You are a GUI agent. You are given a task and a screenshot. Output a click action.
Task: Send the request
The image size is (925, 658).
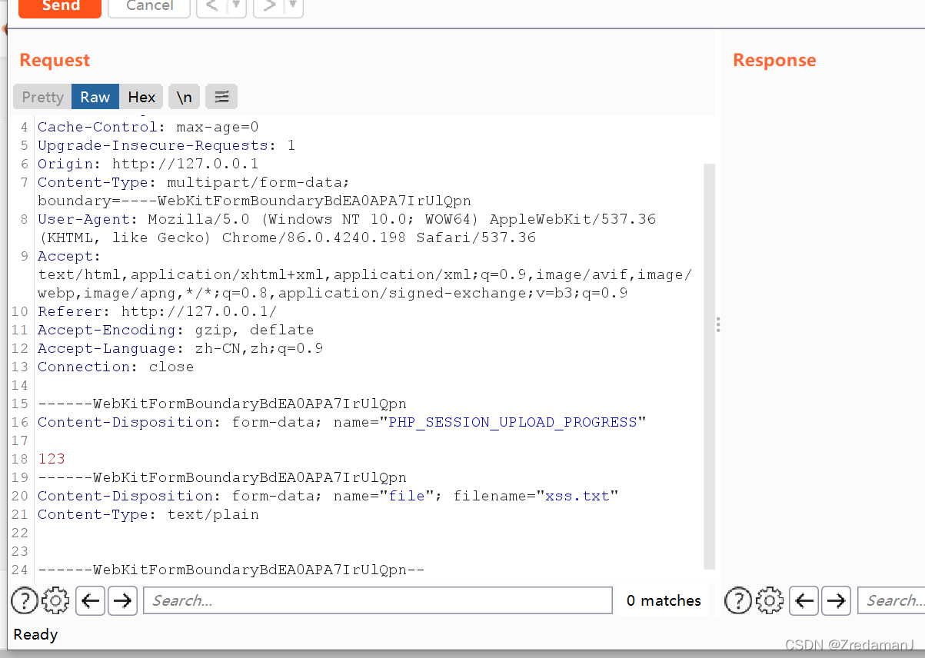point(59,7)
